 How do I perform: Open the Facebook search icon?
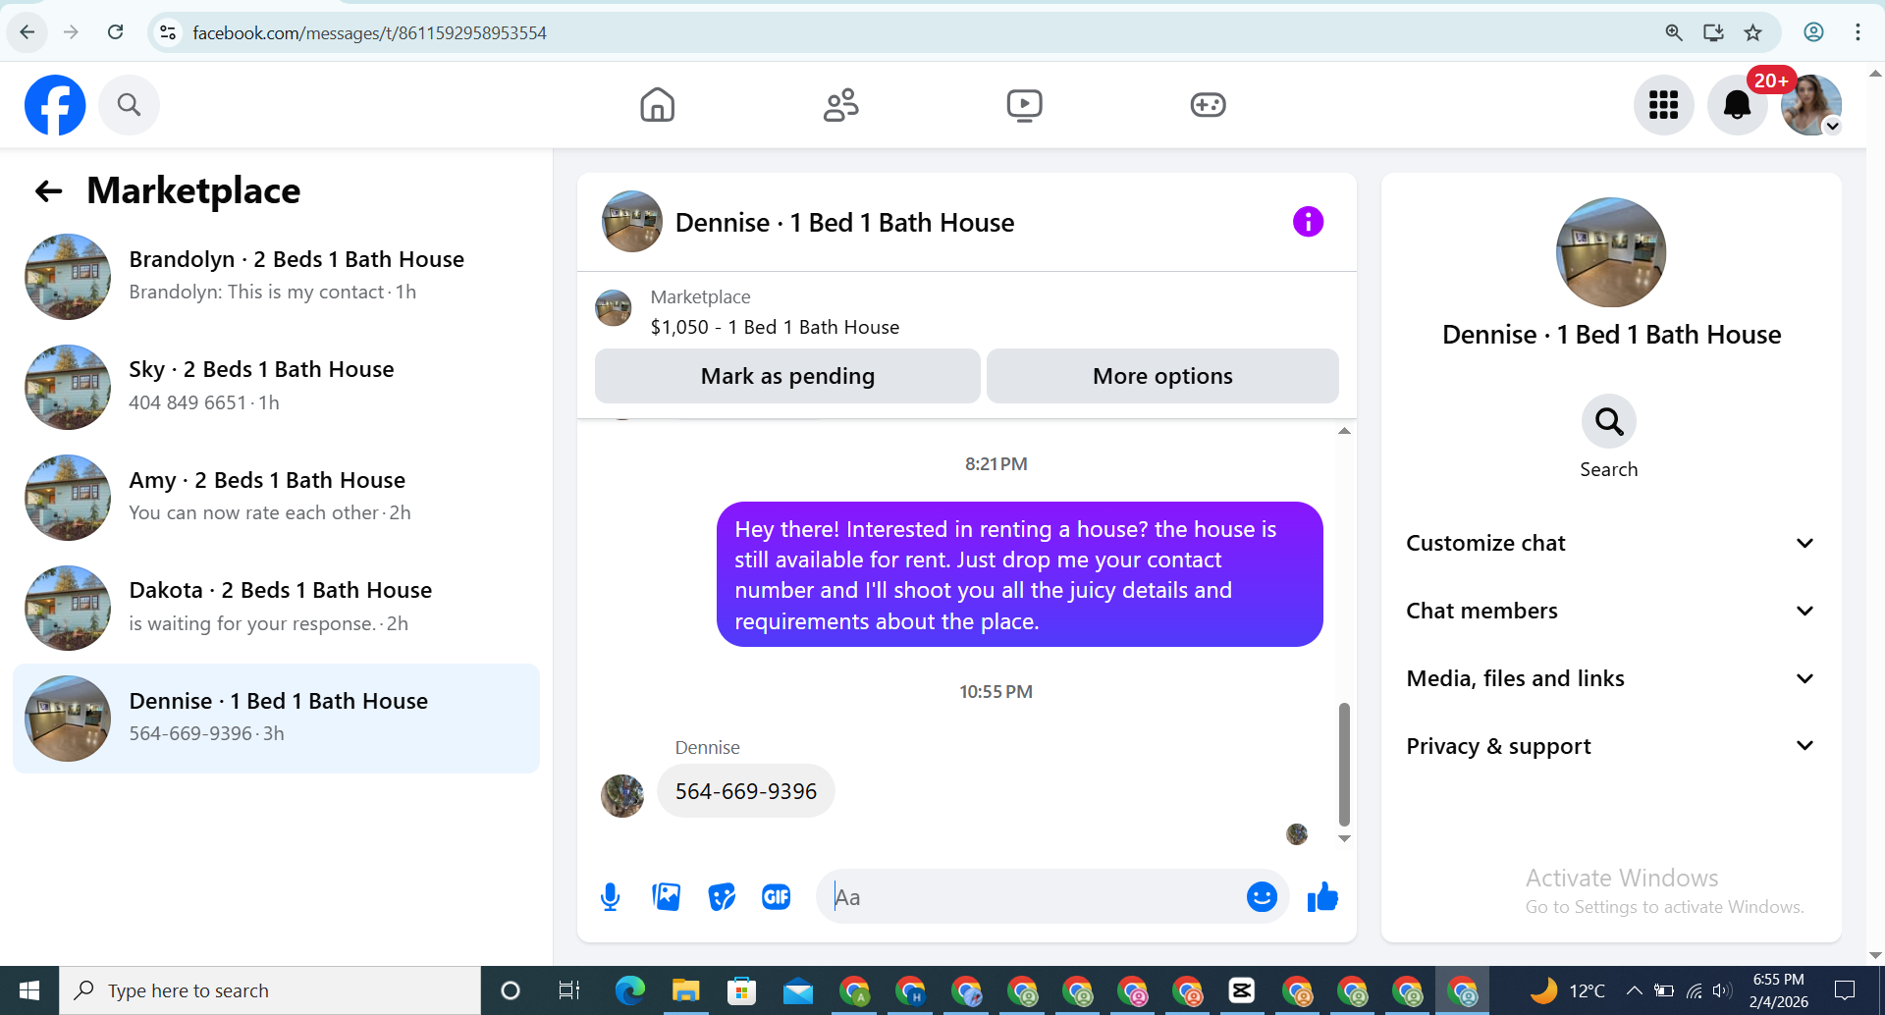pos(129,105)
